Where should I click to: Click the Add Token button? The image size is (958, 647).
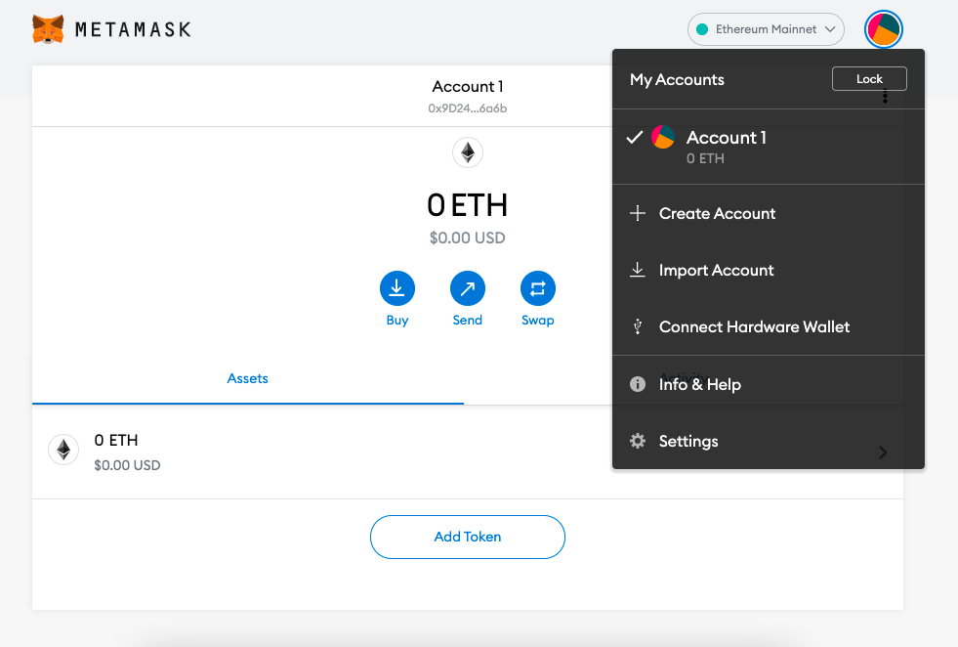tap(468, 537)
